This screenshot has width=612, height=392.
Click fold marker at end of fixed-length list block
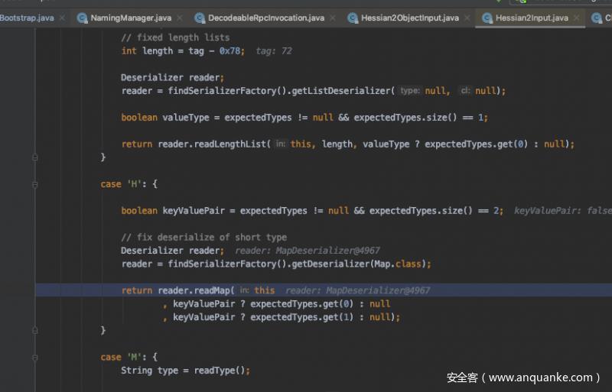(35, 157)
